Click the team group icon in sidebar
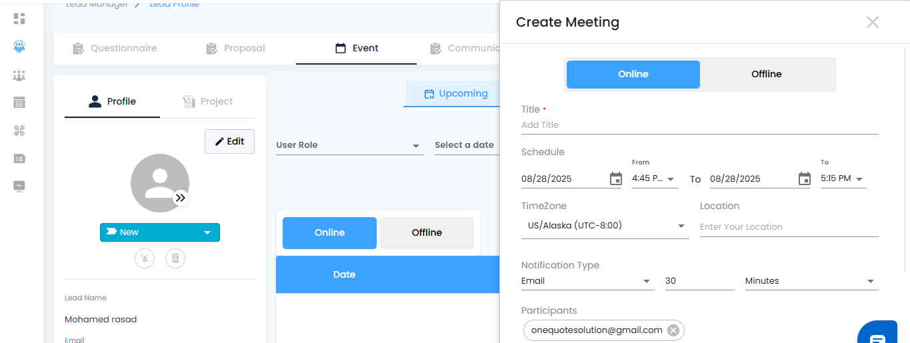Screen dimensions: 910x343 pos(19,75)
